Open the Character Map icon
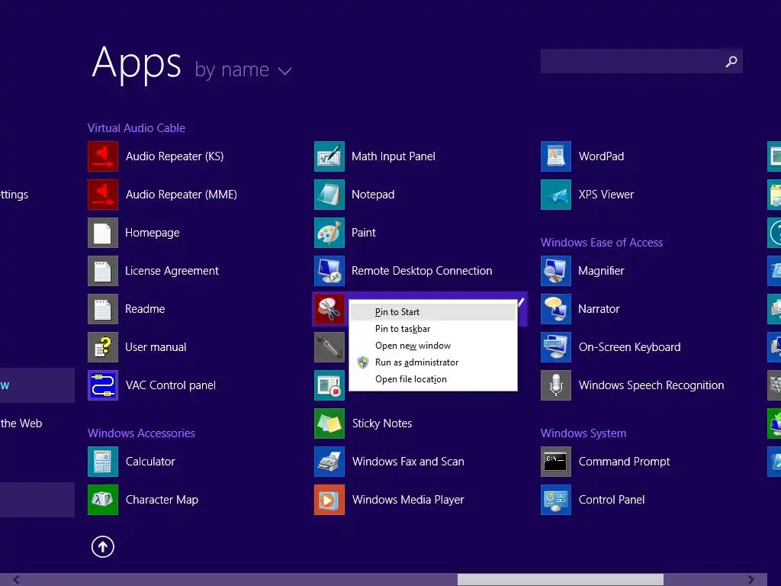Screen dimensions: 781x586 (x=103, y=500)
